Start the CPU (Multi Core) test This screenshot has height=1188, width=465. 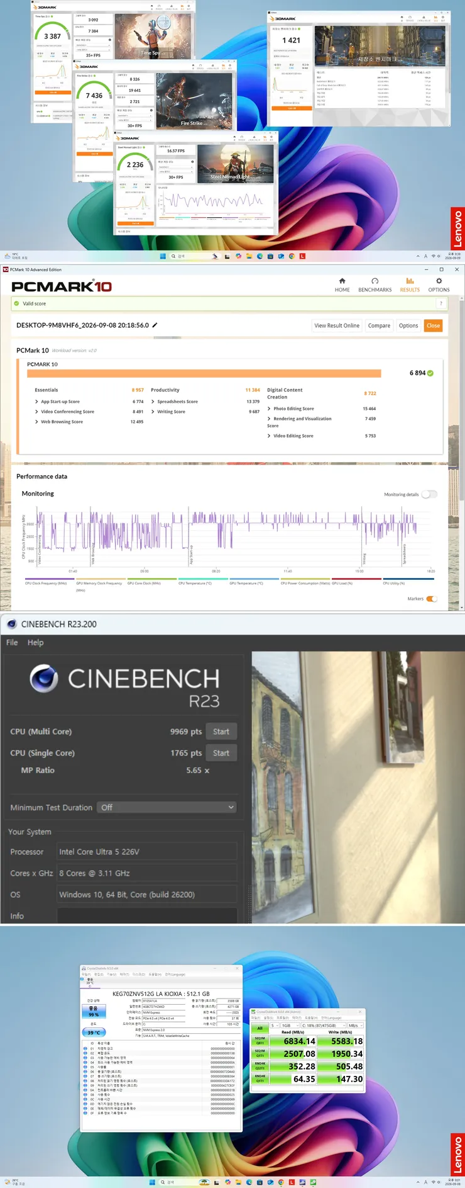click(x=221, y=732)
